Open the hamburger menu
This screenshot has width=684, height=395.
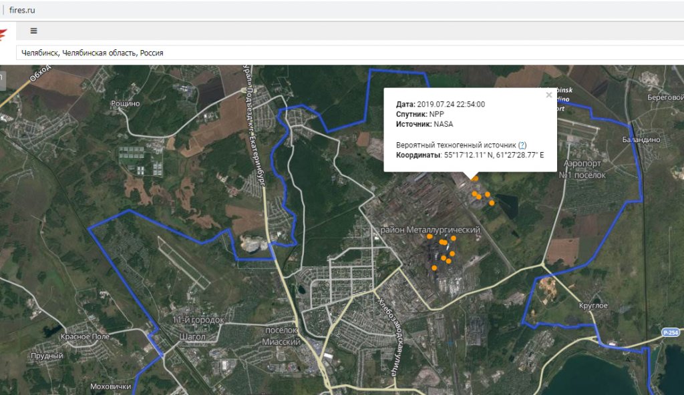point(33,31)
